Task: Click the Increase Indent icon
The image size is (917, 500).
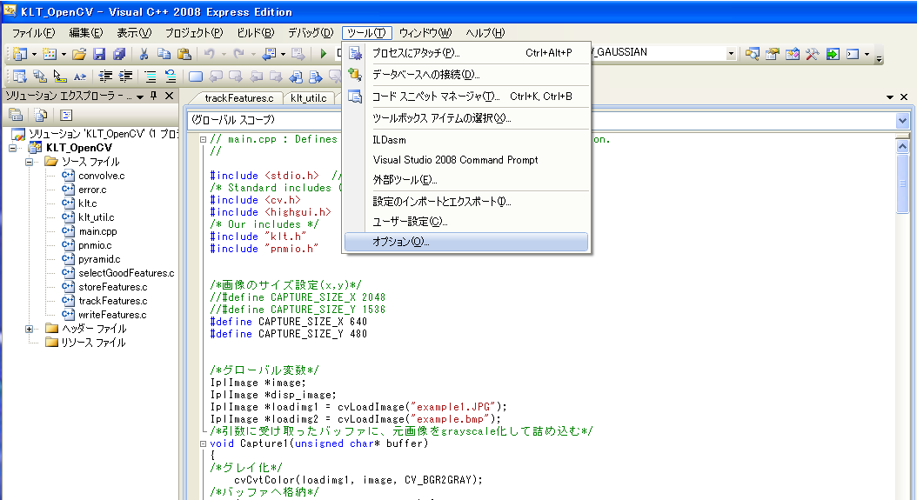Action: [125, 76]
